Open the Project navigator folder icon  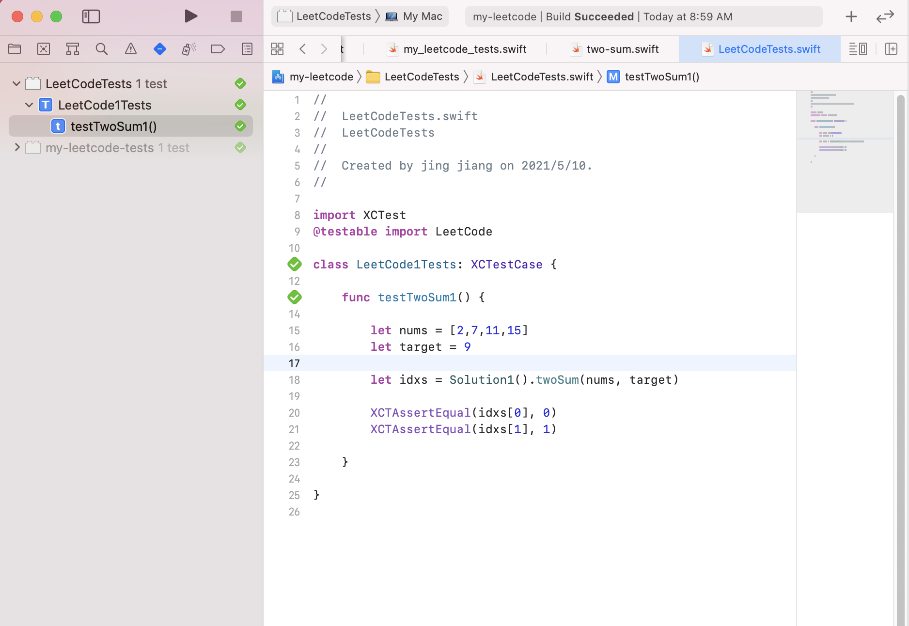[15, 49]
